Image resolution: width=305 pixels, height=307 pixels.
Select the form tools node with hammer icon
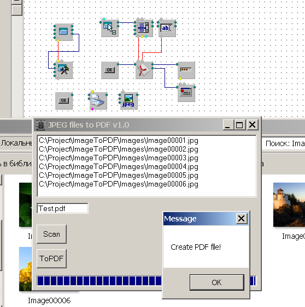coord(64,70)
